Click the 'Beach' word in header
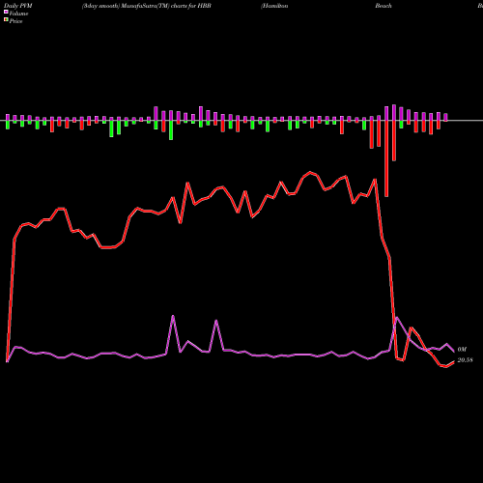483x483 pixels. pyautogui.click(x=384, y=6)
